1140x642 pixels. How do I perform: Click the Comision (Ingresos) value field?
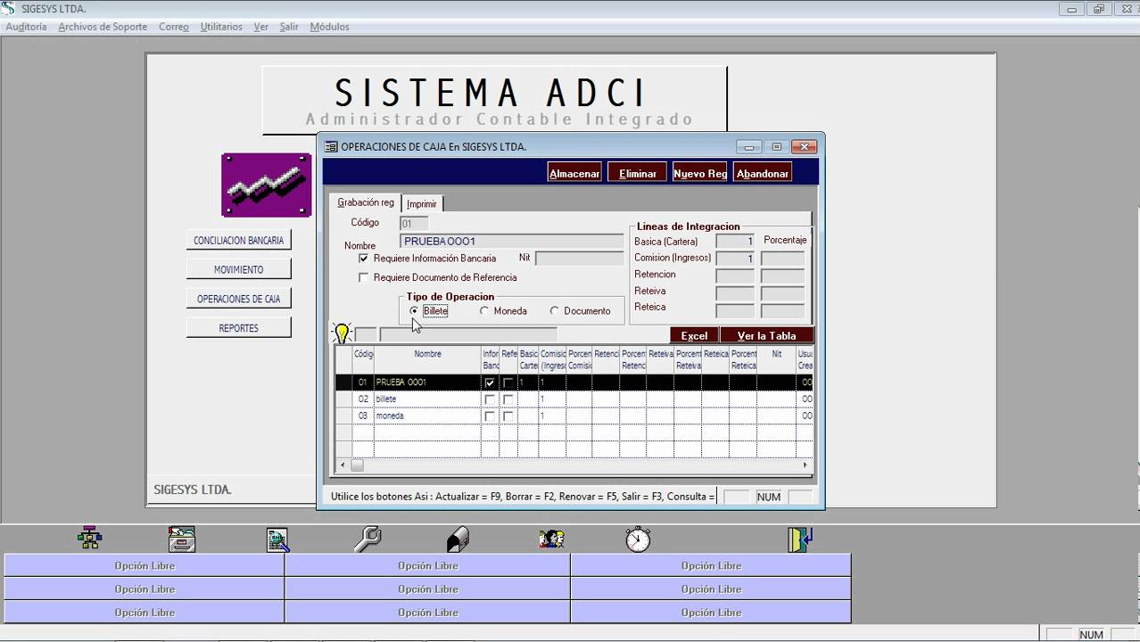pyautogui.click(x=735, y=258)
